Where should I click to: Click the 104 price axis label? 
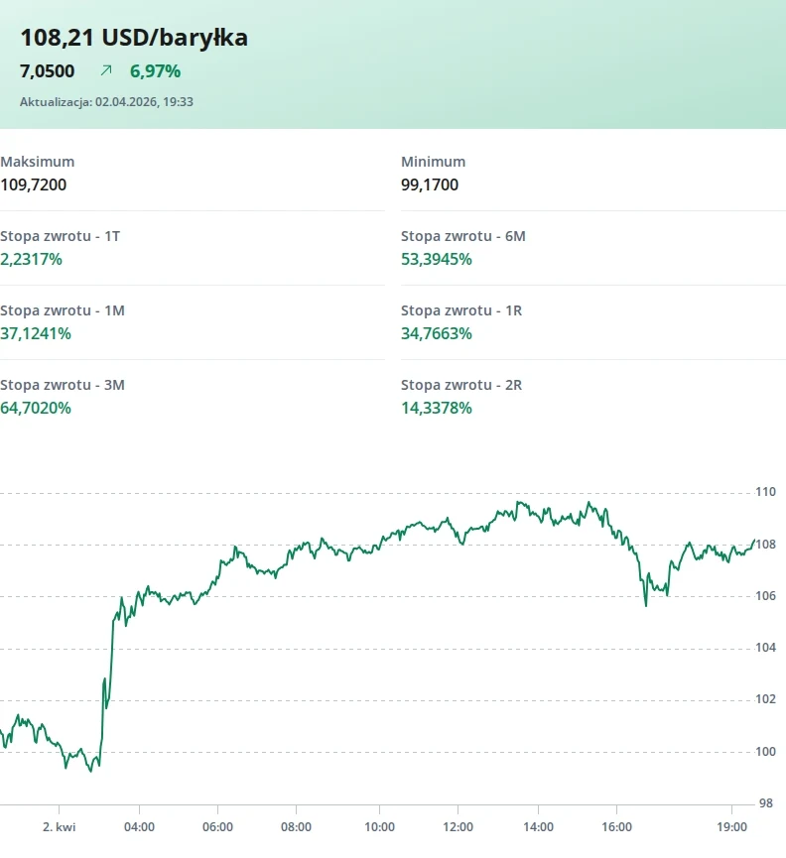coord(765,648)
